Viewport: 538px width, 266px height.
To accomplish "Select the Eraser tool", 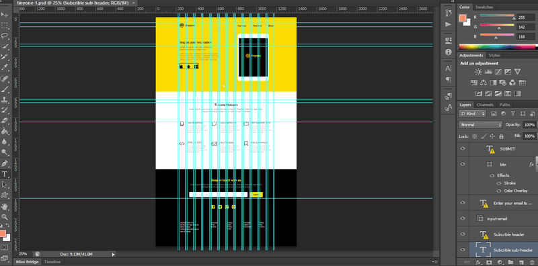I will [x=5, y=121].
